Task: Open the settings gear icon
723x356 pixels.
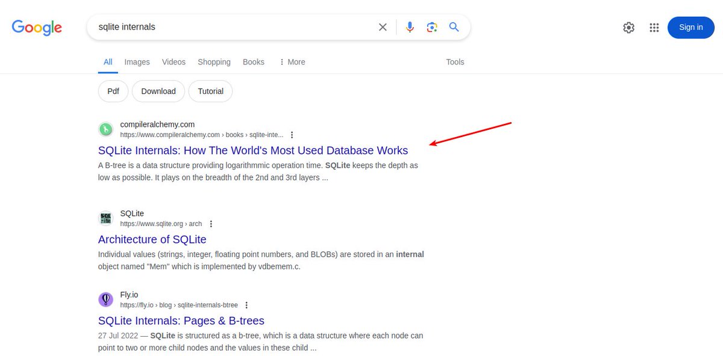Action: pyautogui.click(x=629, y=27)
